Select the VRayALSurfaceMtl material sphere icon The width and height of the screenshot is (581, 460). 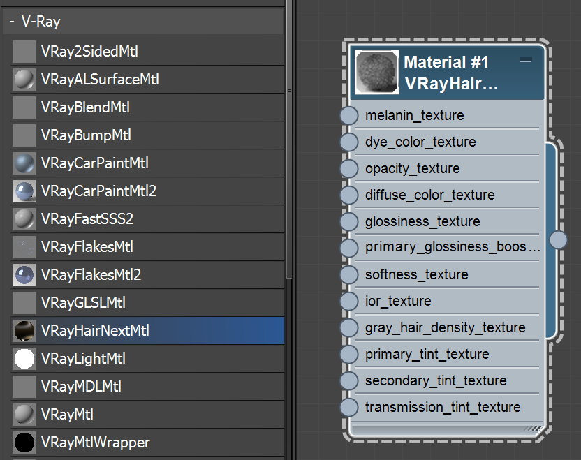tap(24, 79)
